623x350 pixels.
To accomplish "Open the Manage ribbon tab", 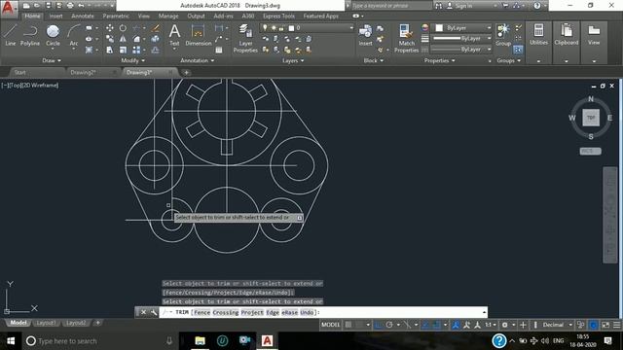I will [x=168, y=16].
